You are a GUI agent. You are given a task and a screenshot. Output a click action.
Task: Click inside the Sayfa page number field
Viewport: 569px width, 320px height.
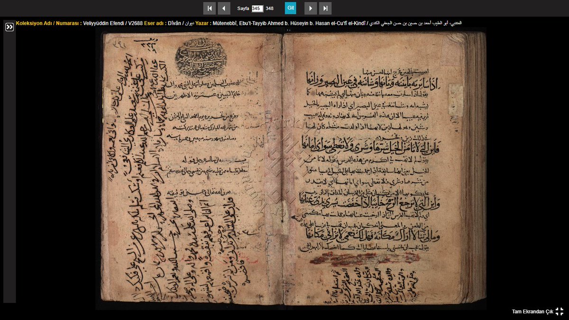(258, 8)
